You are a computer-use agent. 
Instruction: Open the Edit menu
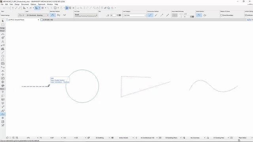[x=6, y=4]
